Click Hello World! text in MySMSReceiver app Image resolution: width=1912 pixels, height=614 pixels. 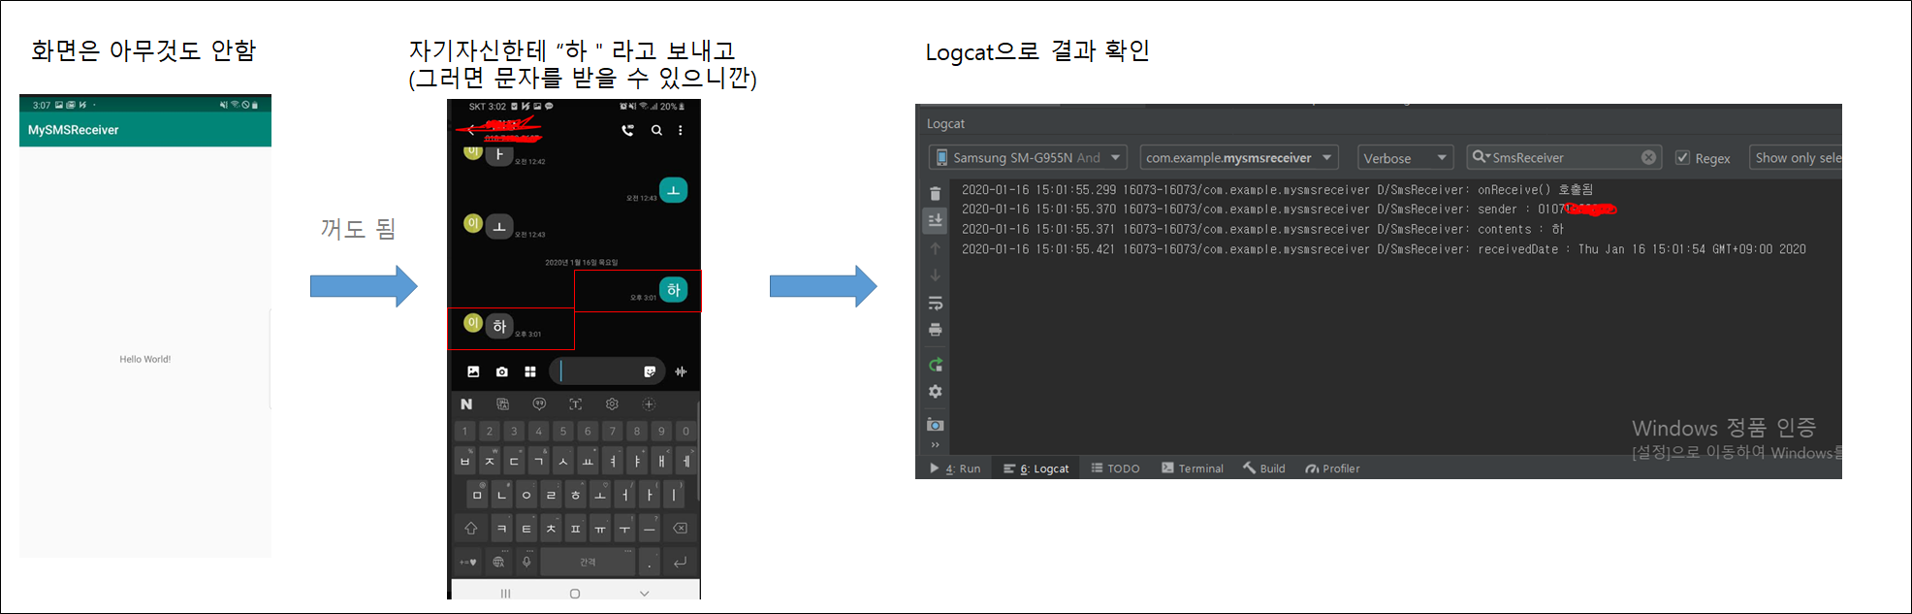[145, 359]
